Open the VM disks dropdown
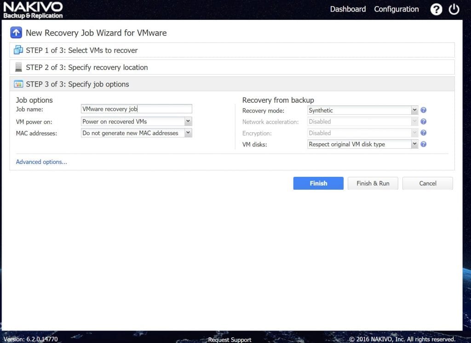 coord(414,144)
